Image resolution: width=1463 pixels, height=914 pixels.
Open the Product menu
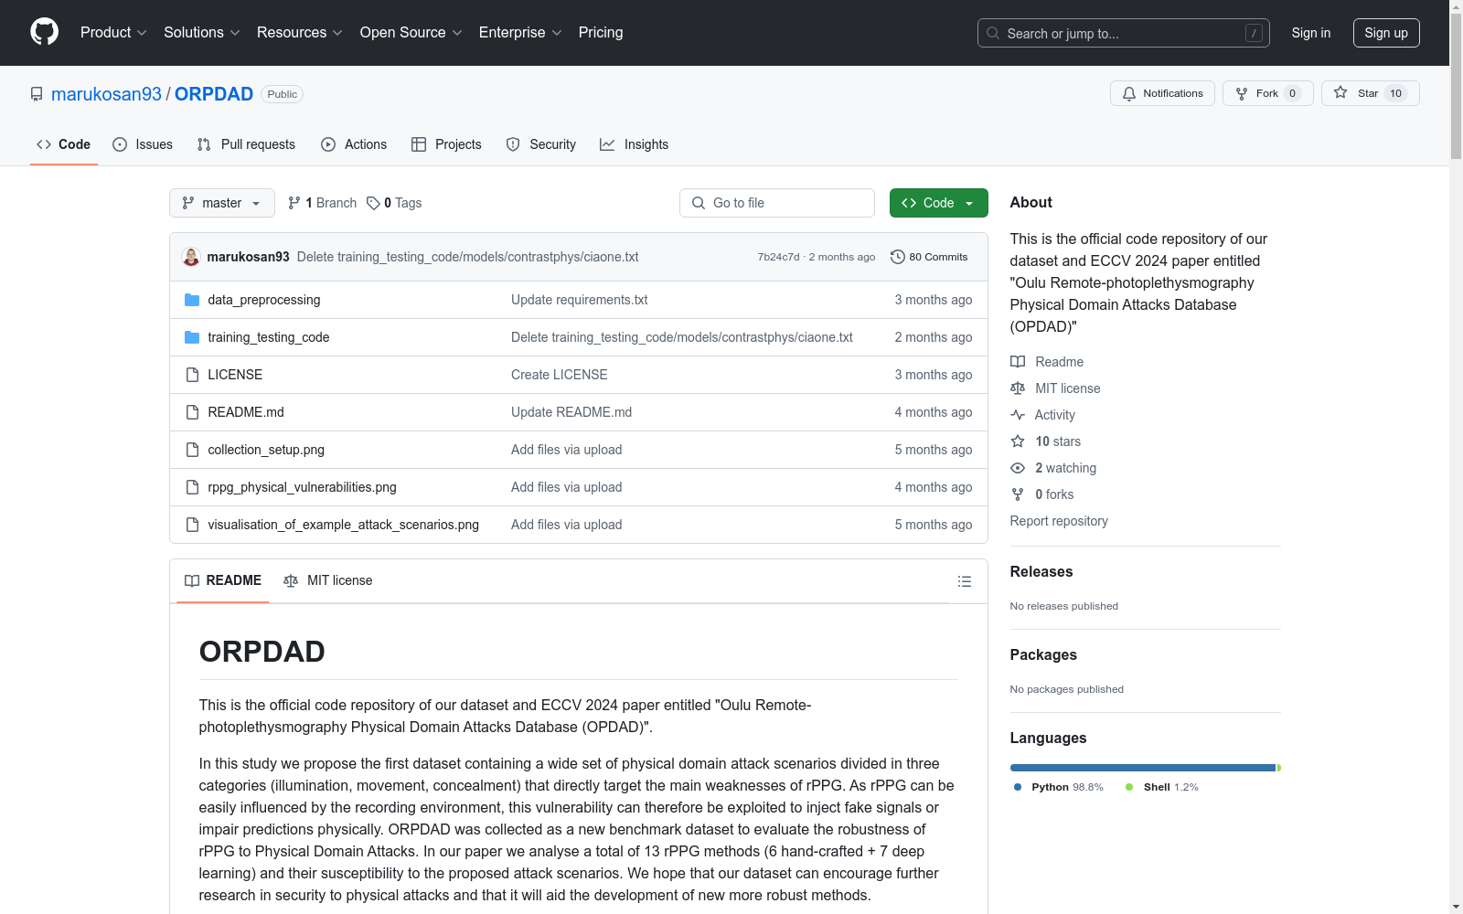[113, 33]
